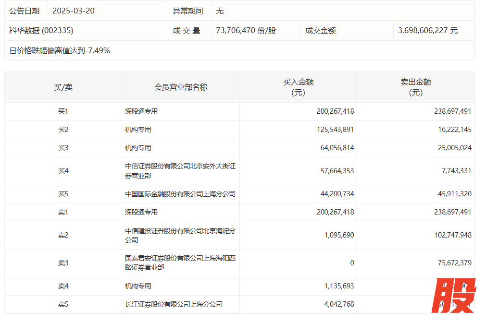Select the announcement date 2025-03-20
This screenshot has width=486, height=322.
[74, 11]
